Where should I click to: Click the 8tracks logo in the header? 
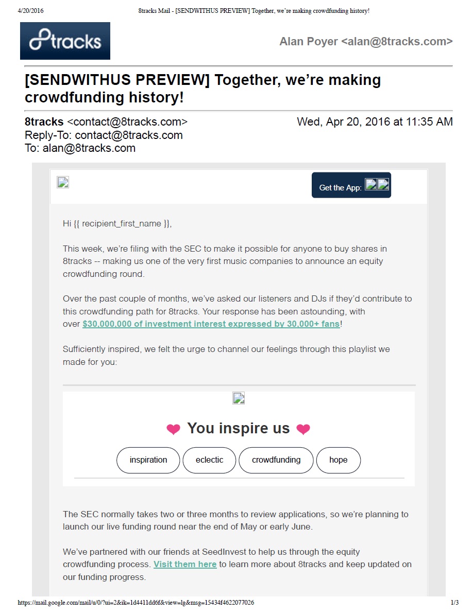(65, 41)
